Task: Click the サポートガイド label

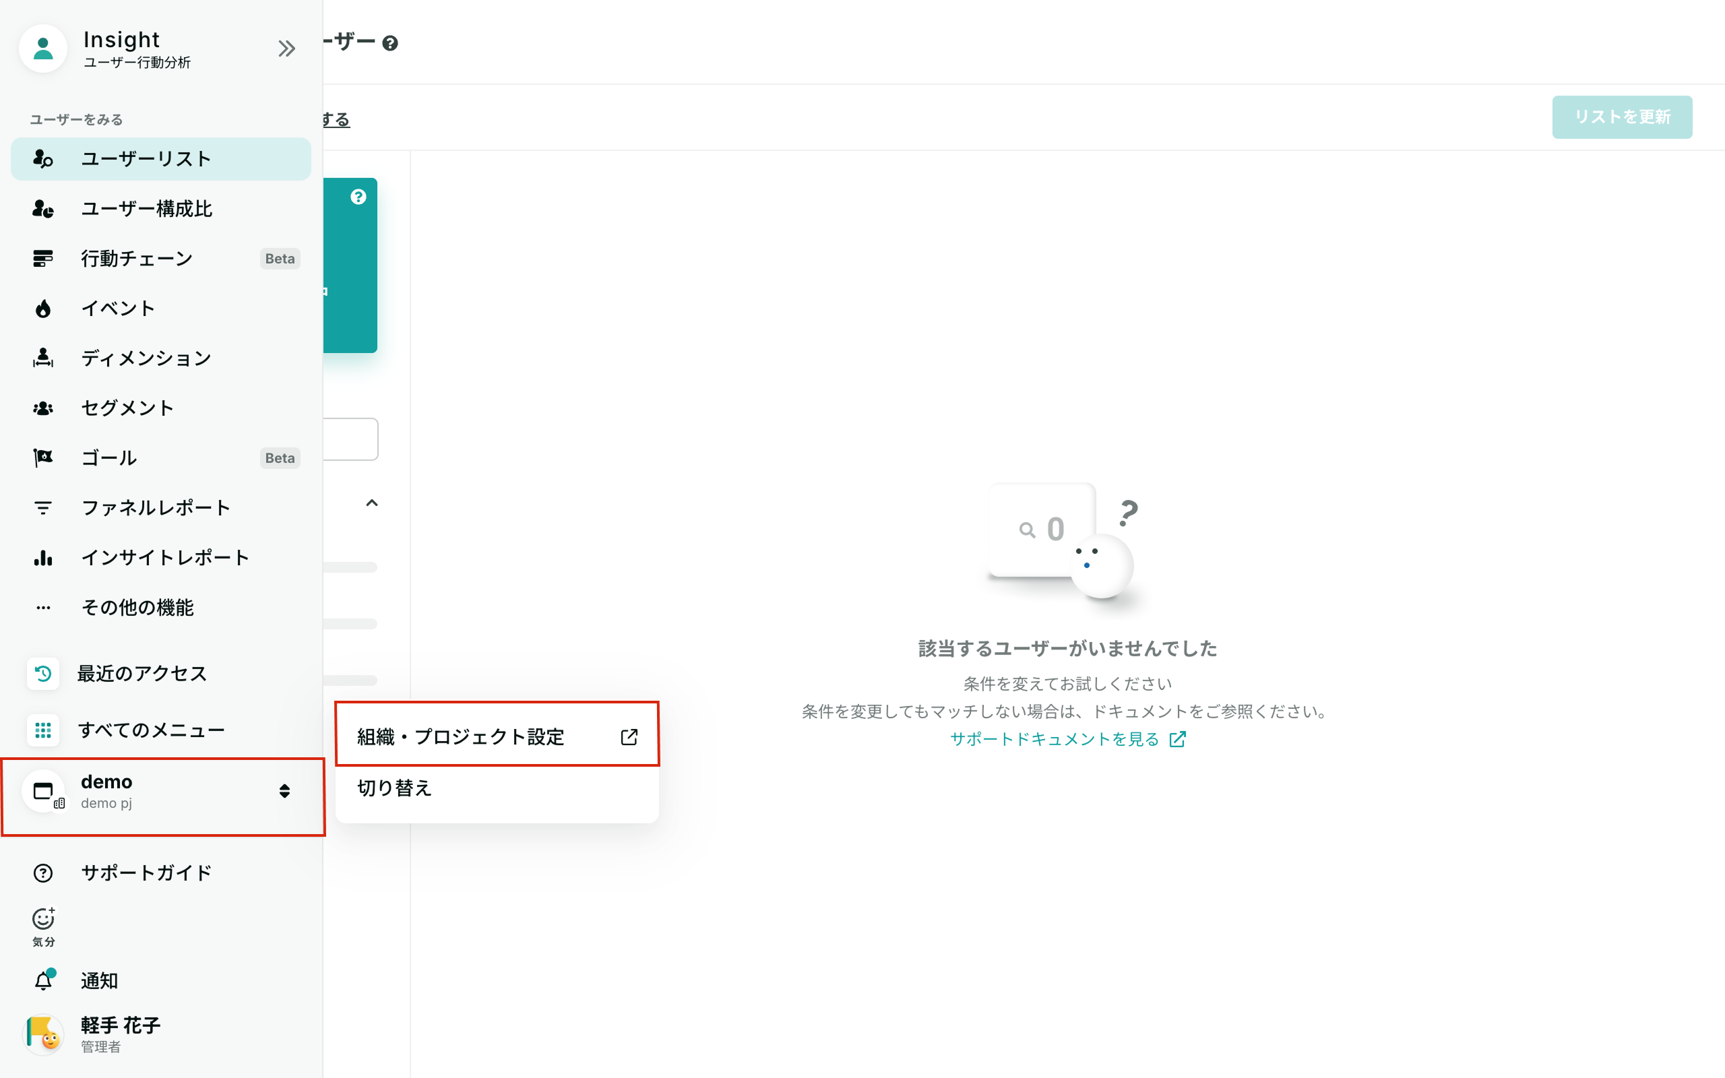Action: coord(147,873)
